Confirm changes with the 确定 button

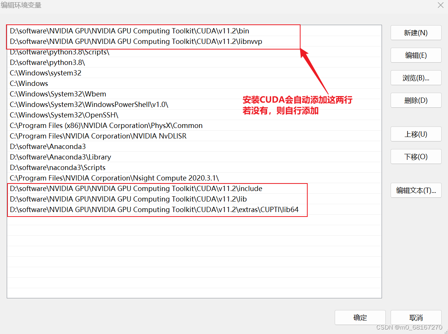point(360,317)
